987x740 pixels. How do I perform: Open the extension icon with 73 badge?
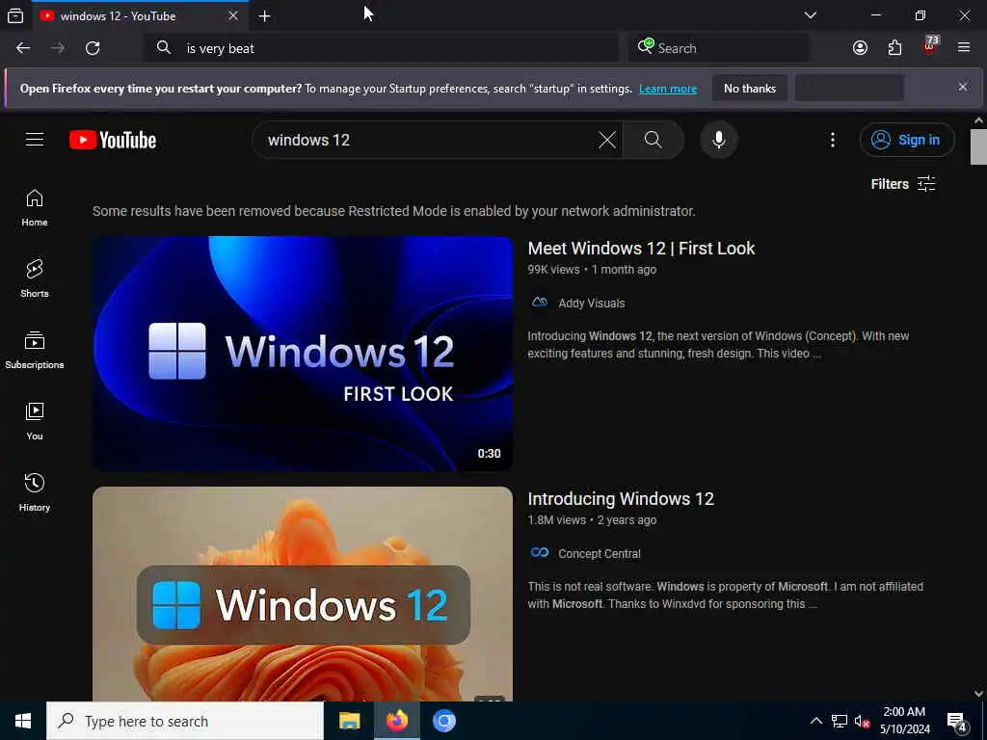[930, 46]
